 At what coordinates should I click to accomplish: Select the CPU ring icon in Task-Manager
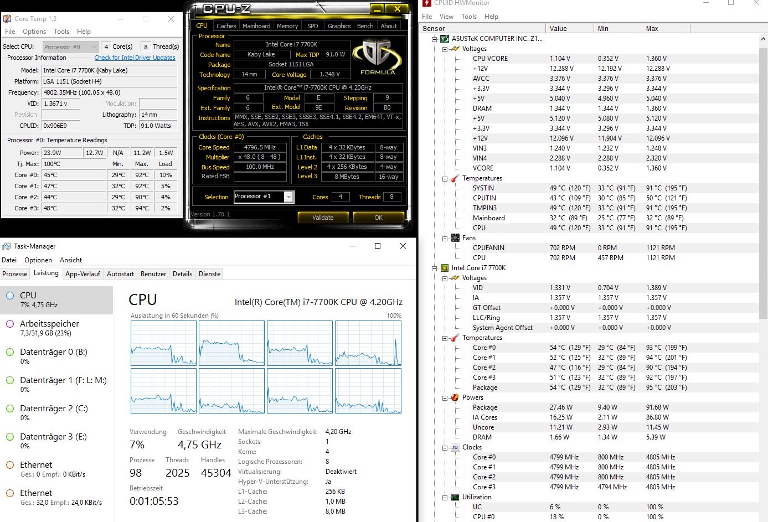pyautogui.click(x=10, y=296)
